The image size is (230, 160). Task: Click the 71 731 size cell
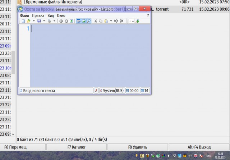(x=187, y=9)
